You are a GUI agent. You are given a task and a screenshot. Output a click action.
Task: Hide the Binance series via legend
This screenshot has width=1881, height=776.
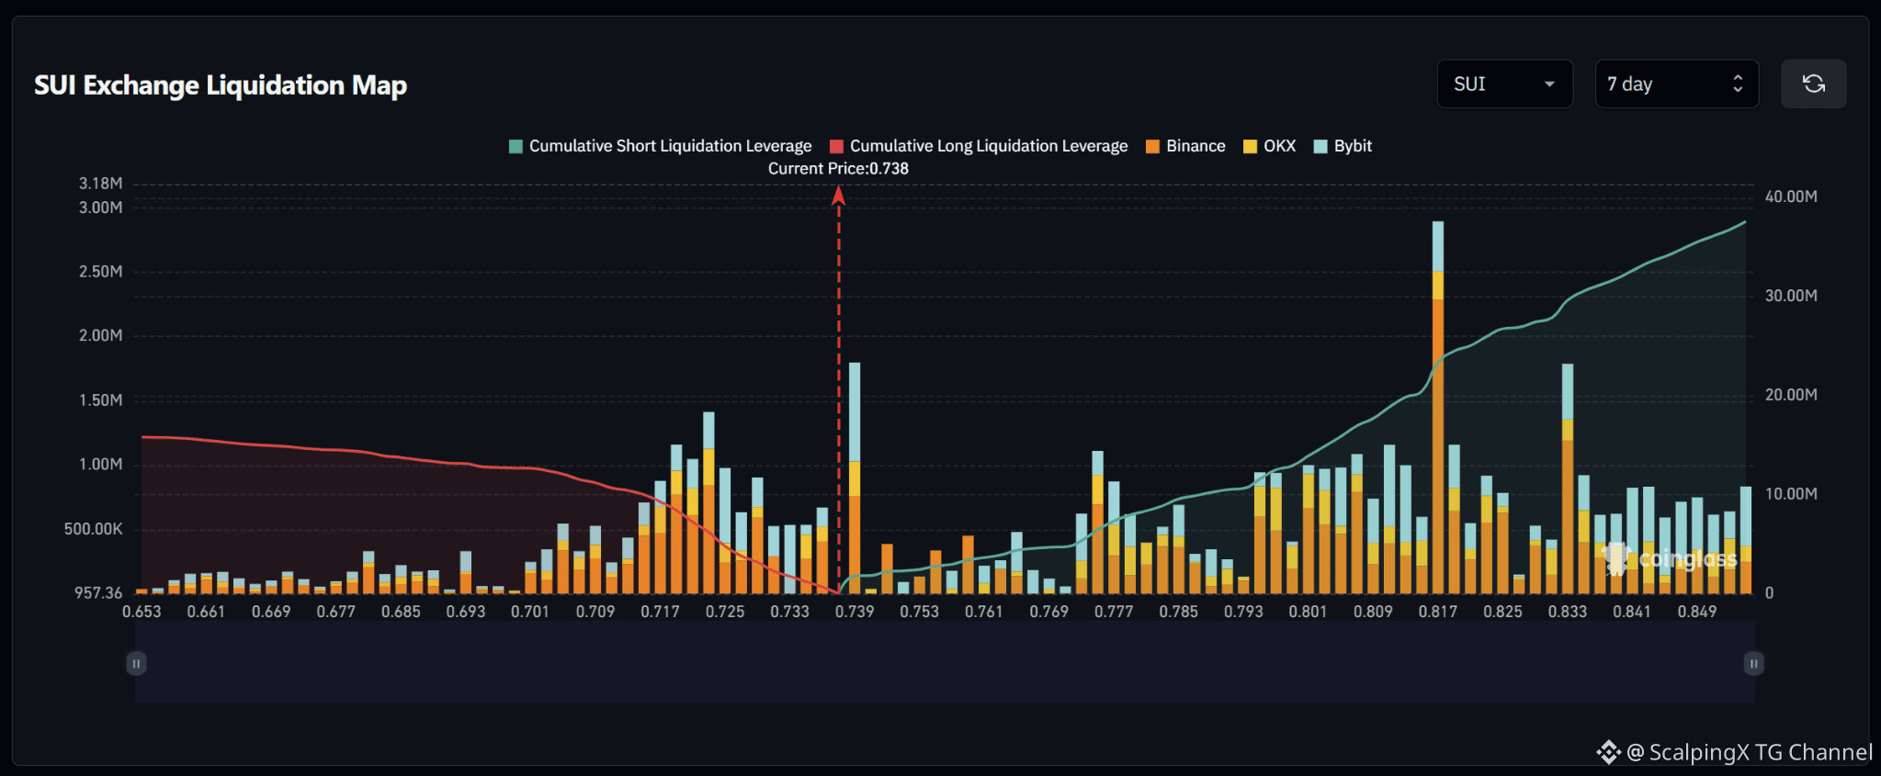[x=1186, y=146]
